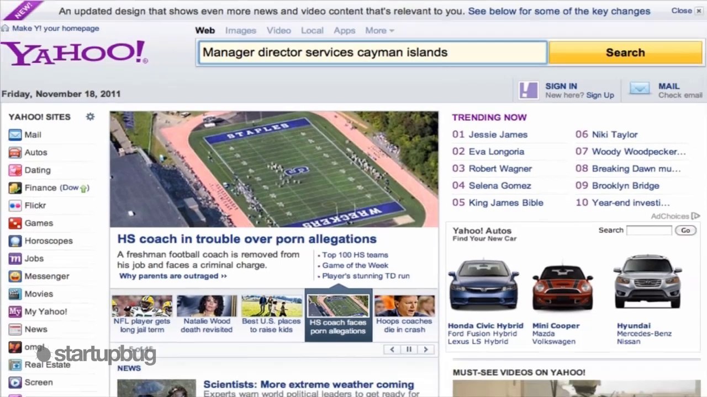Click the silver Hyundai car image

[647, 282]
